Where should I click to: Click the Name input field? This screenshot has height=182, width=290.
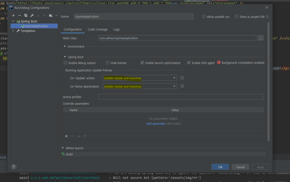pos(134,16)
